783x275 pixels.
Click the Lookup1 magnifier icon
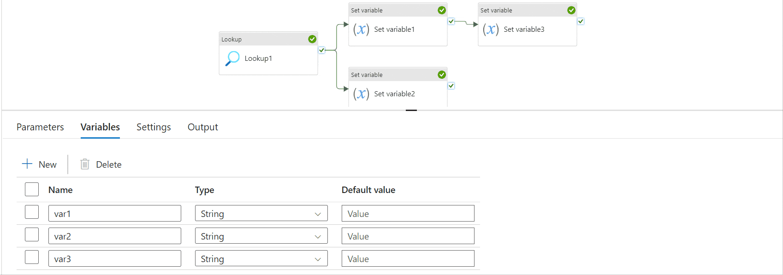[x=232, y=59]
